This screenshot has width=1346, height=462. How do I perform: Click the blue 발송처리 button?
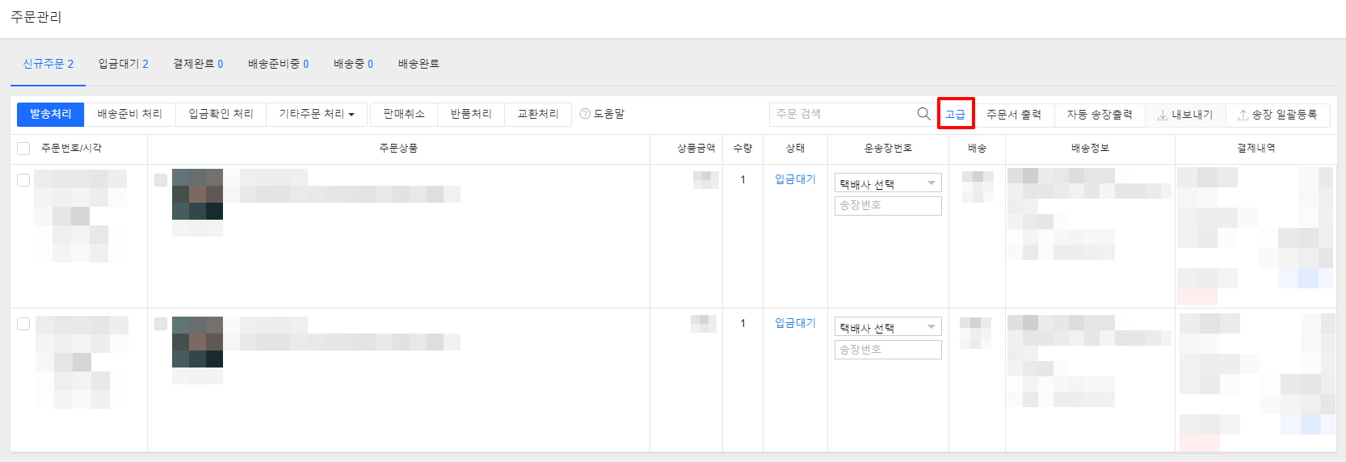pyautogui.click(x=50, y=114)
